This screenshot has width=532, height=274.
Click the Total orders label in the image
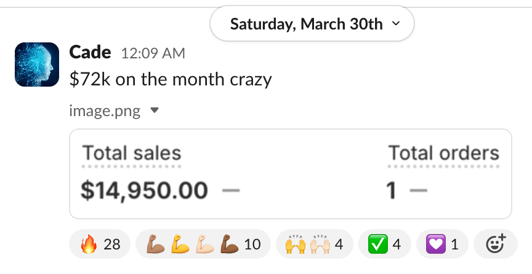443,153
